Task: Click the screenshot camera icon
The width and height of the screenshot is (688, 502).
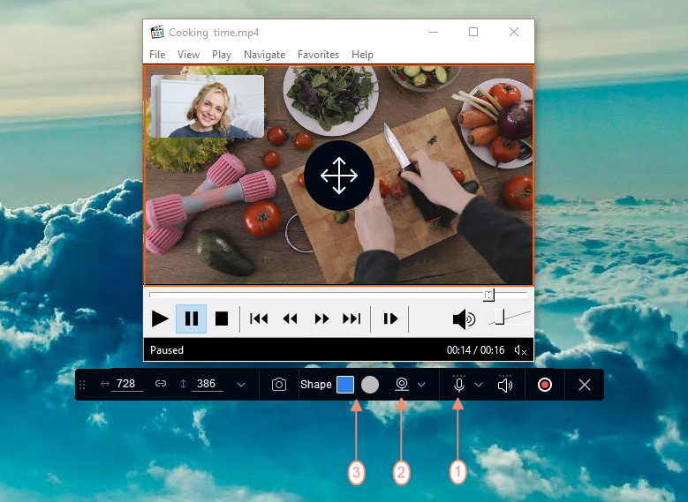Action: (x=278, y=385)
